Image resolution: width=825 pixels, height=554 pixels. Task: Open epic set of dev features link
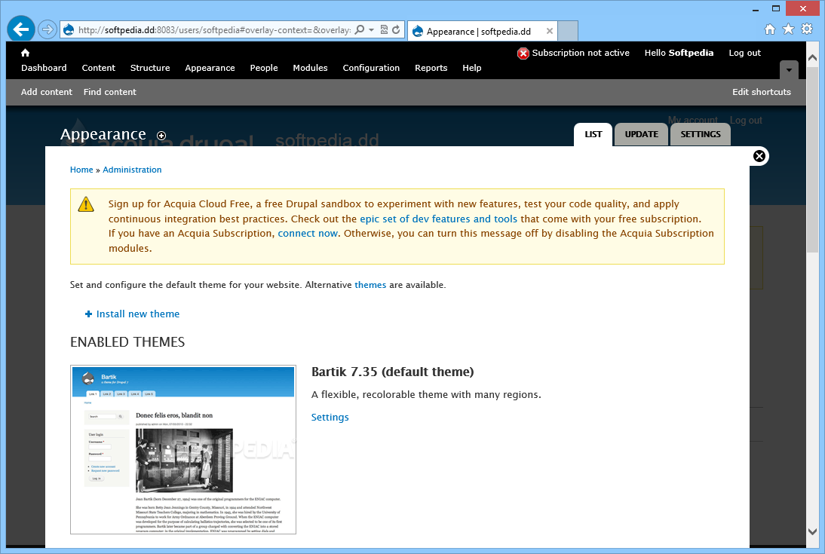[x=438, y=219]
